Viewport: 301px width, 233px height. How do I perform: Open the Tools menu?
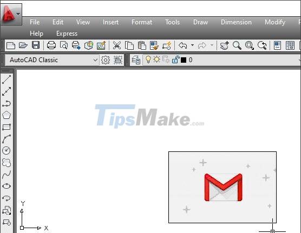tap(172, 22)
